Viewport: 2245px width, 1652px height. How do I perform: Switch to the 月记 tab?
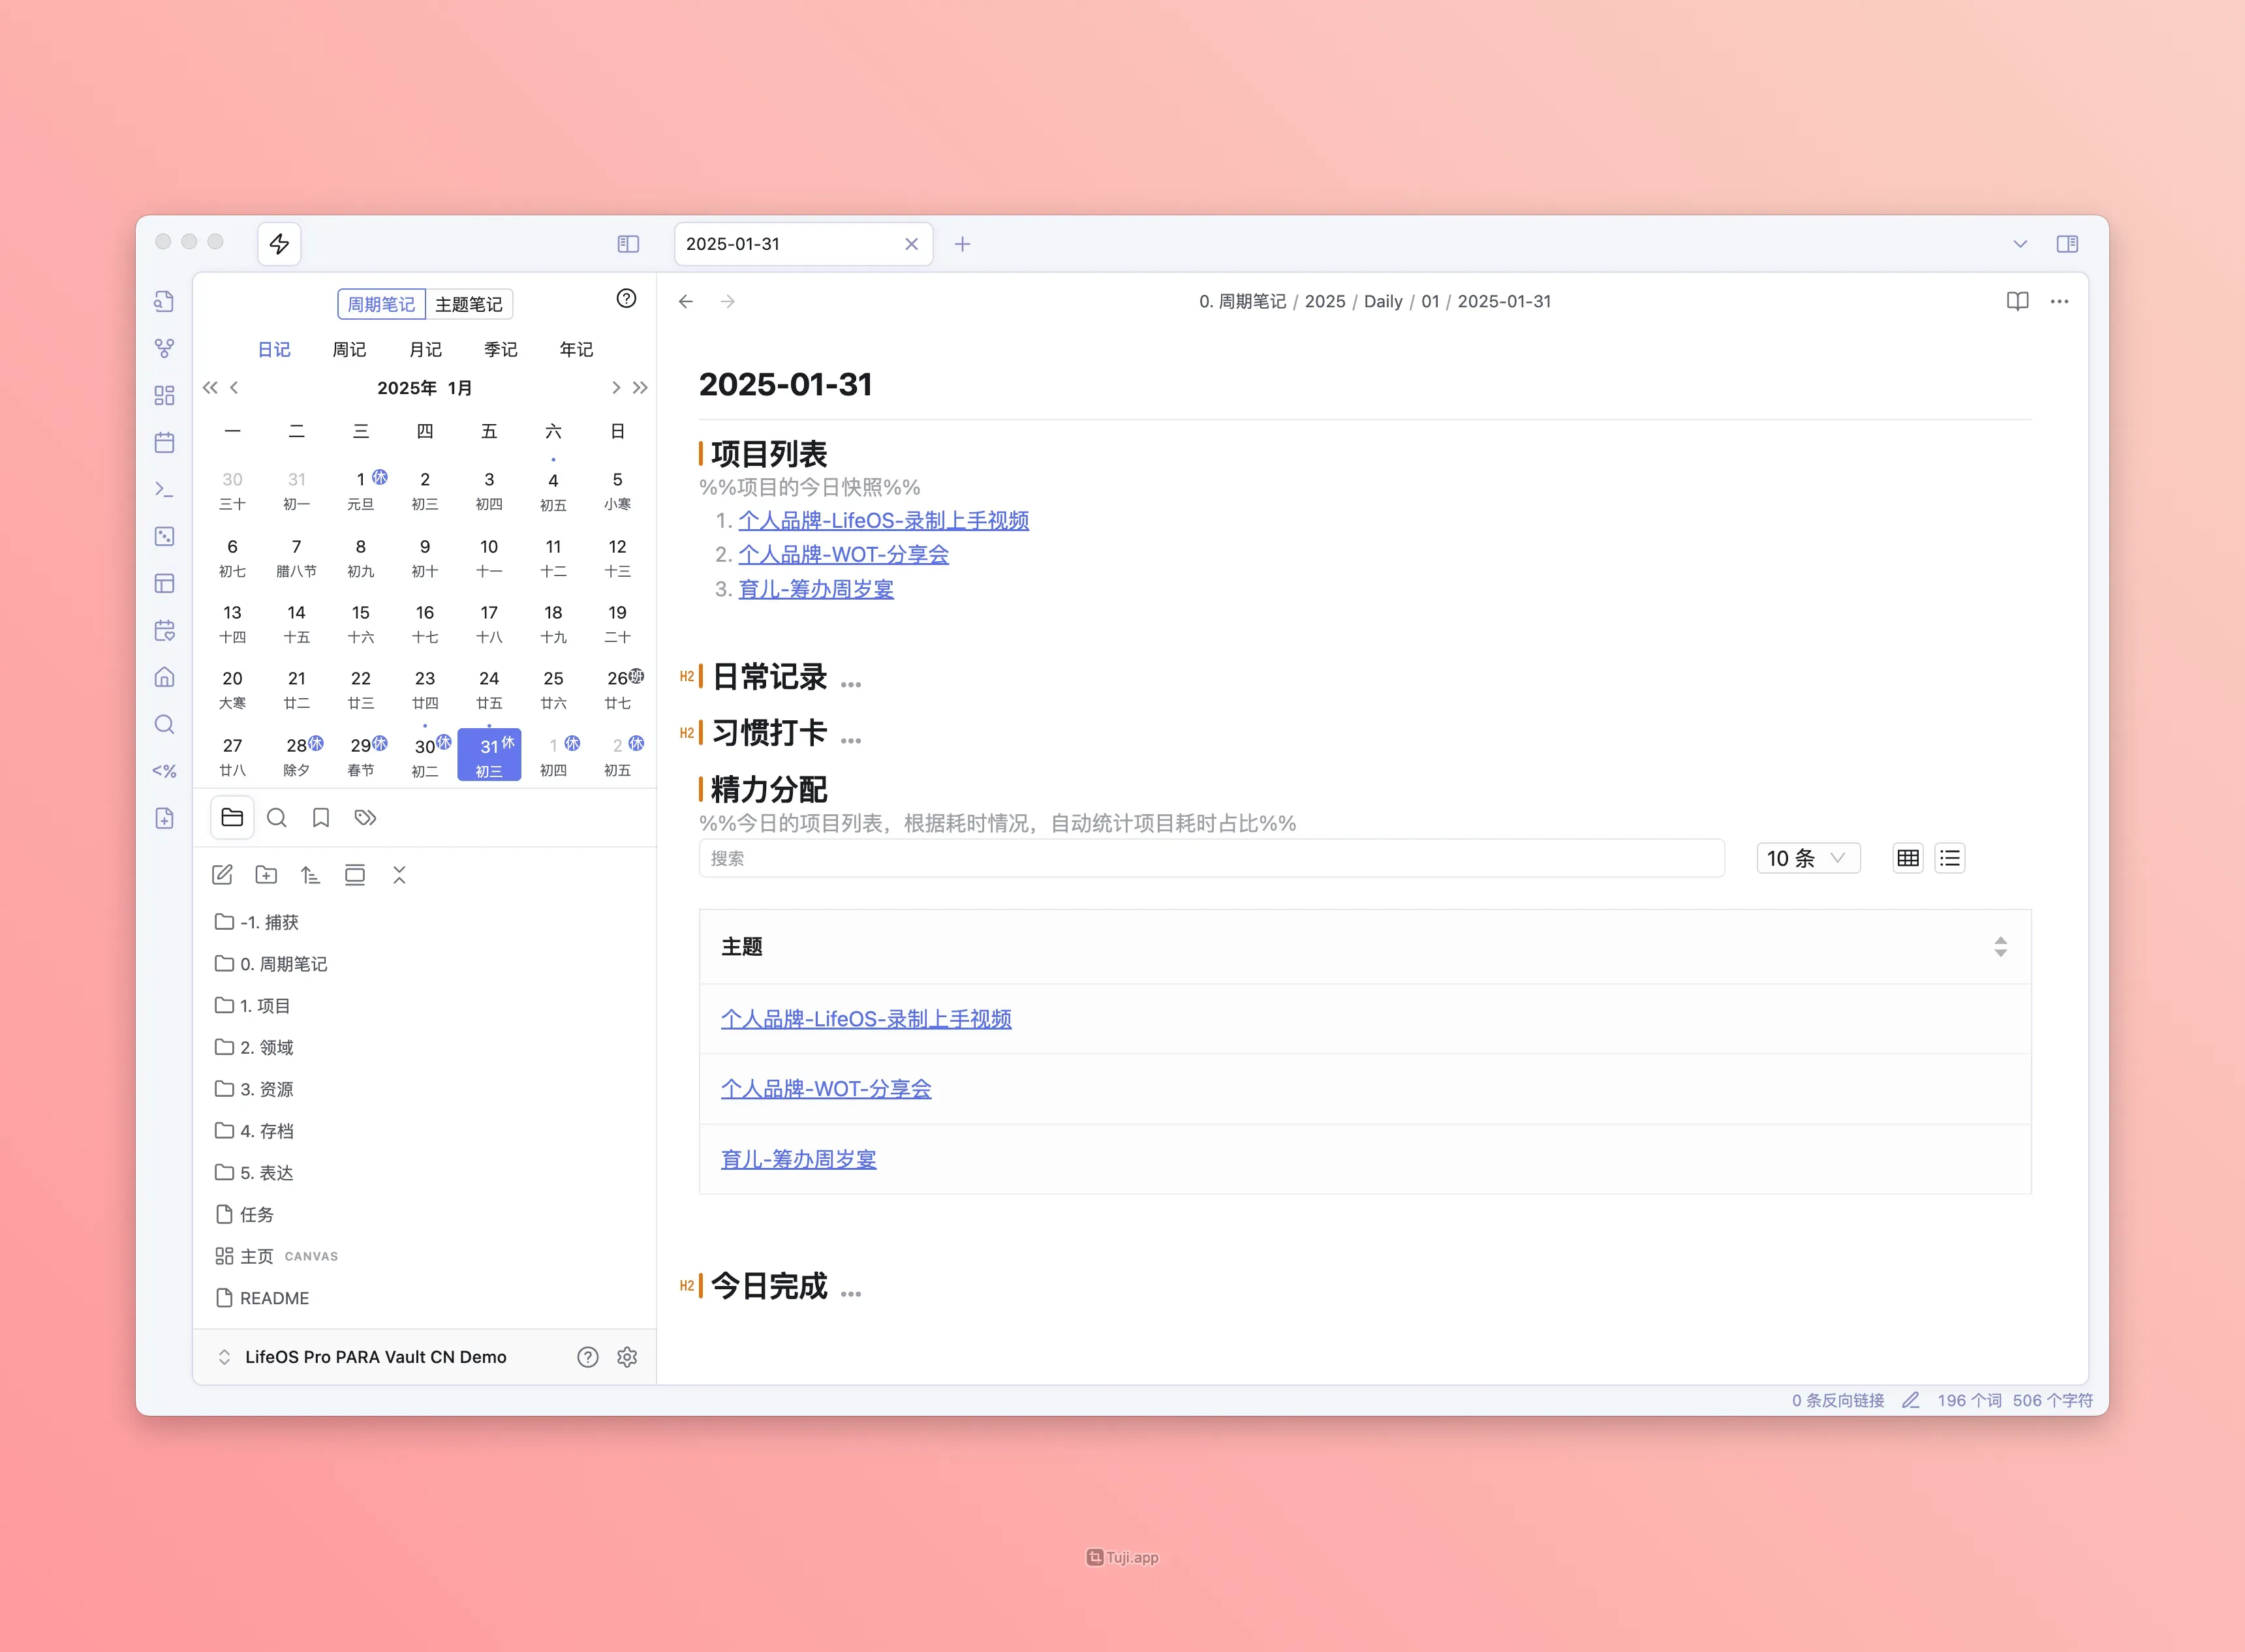(x=425, y=349)
